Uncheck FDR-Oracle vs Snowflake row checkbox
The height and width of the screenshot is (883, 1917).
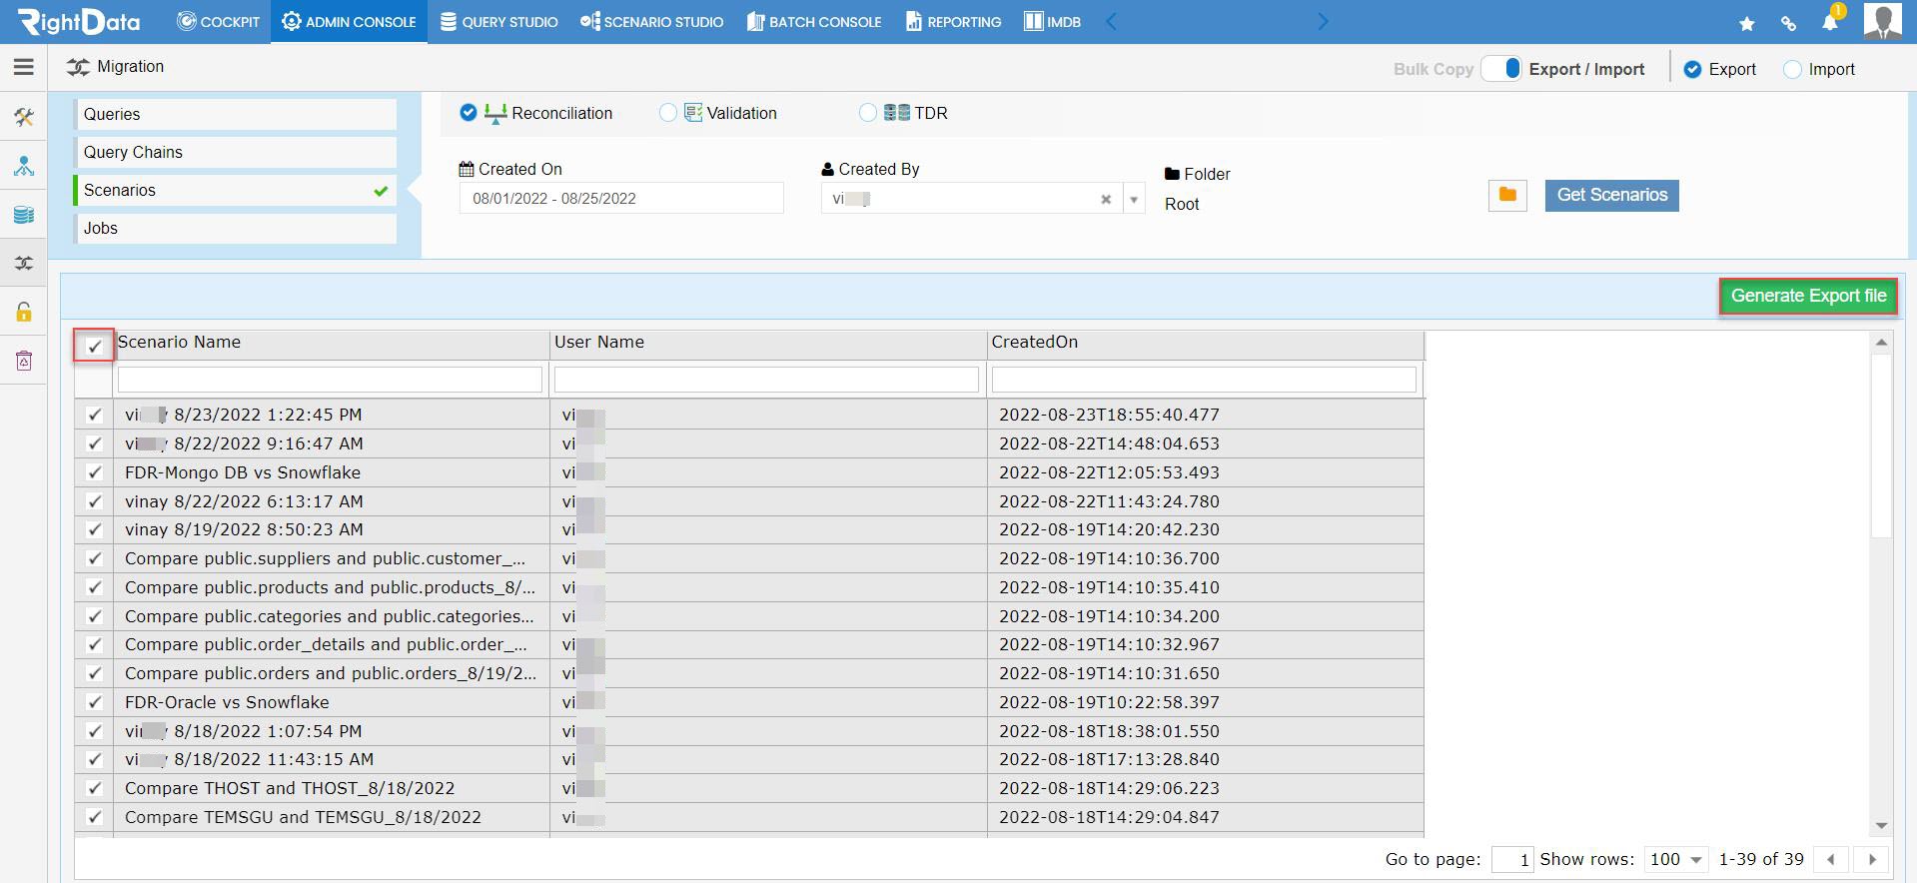pos(95,702)
